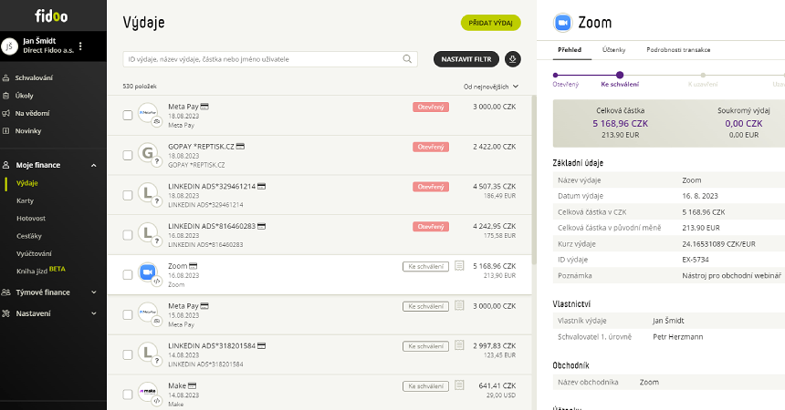This screenshot has width=785, height=410.
Task: Switch to the Účtenky tab
Action: [613, 50]
